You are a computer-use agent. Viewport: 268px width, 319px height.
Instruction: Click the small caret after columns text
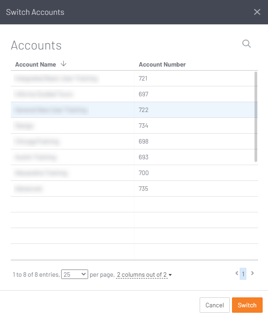pos(170,275)
